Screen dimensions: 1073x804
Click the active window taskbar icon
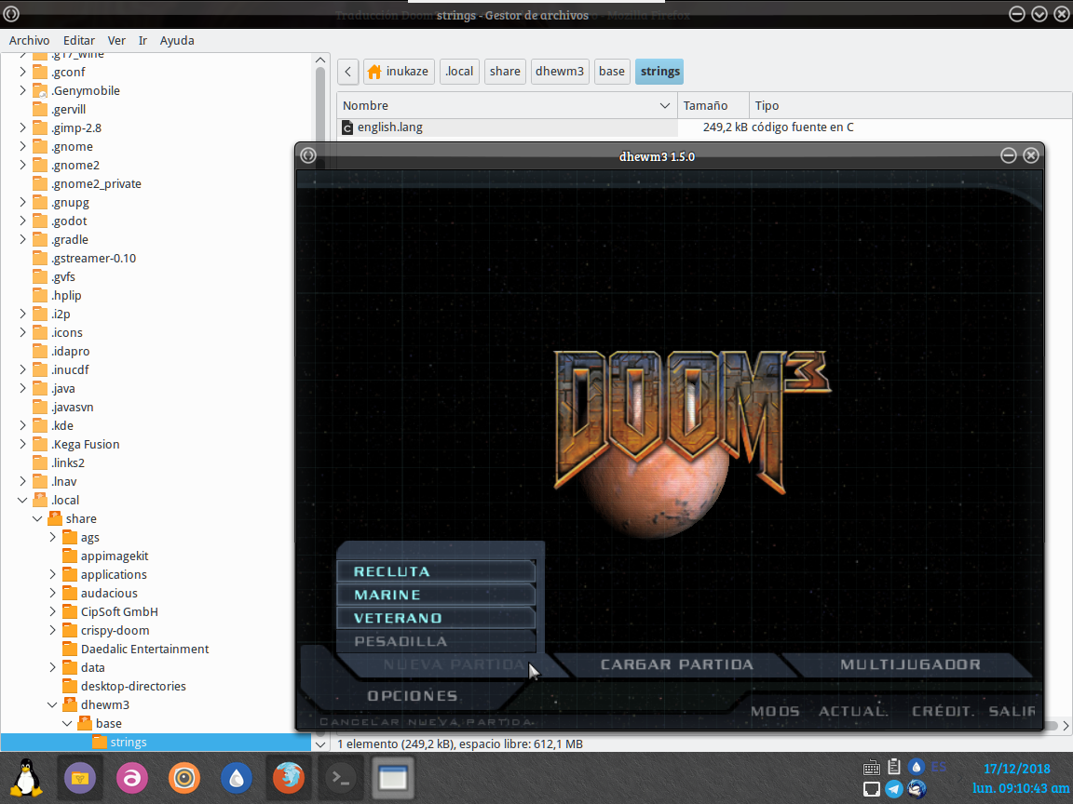[393, 778]
